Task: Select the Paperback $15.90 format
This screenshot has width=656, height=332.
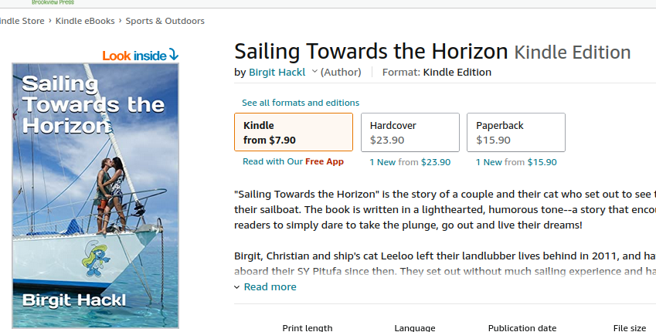Action: click(516, 132)
